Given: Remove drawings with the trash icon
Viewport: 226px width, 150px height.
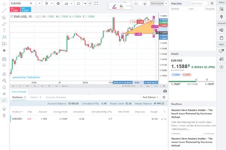Looking at the screenshot, I should coord(4,115).
